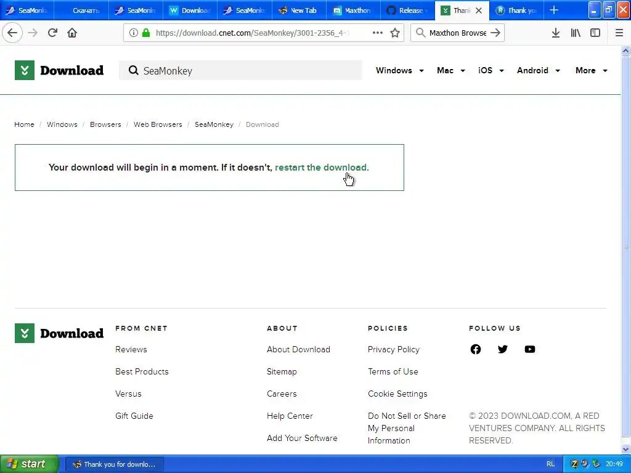Image resolution: width=631 pixels, height=473 pixels.
Task: Switch to the Release GitHub tab
Action: click(x=408, y=10)
